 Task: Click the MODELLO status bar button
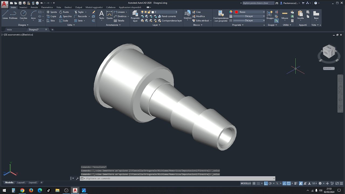pos(246,183)
